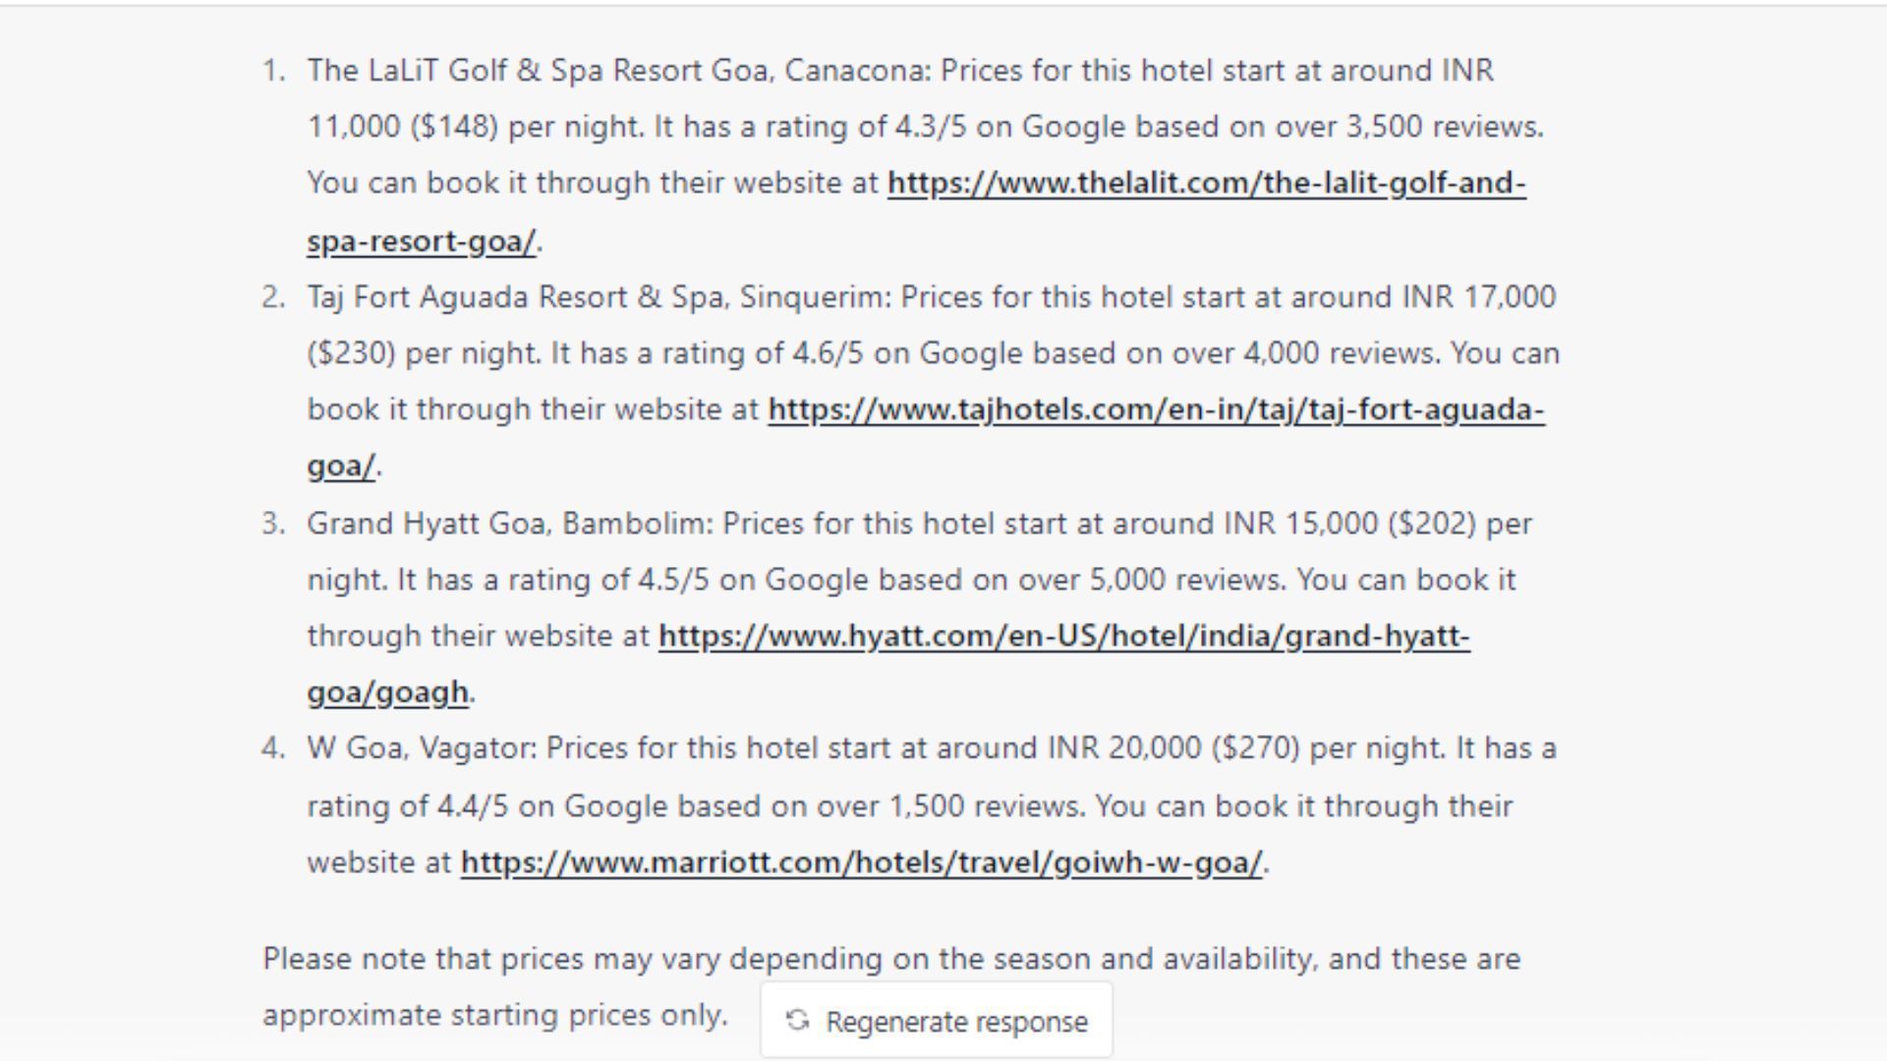The height and width of the screenshot is (1061, 1887).
Task: Click list number 3 marker
Action: click(x=273, y=524)
